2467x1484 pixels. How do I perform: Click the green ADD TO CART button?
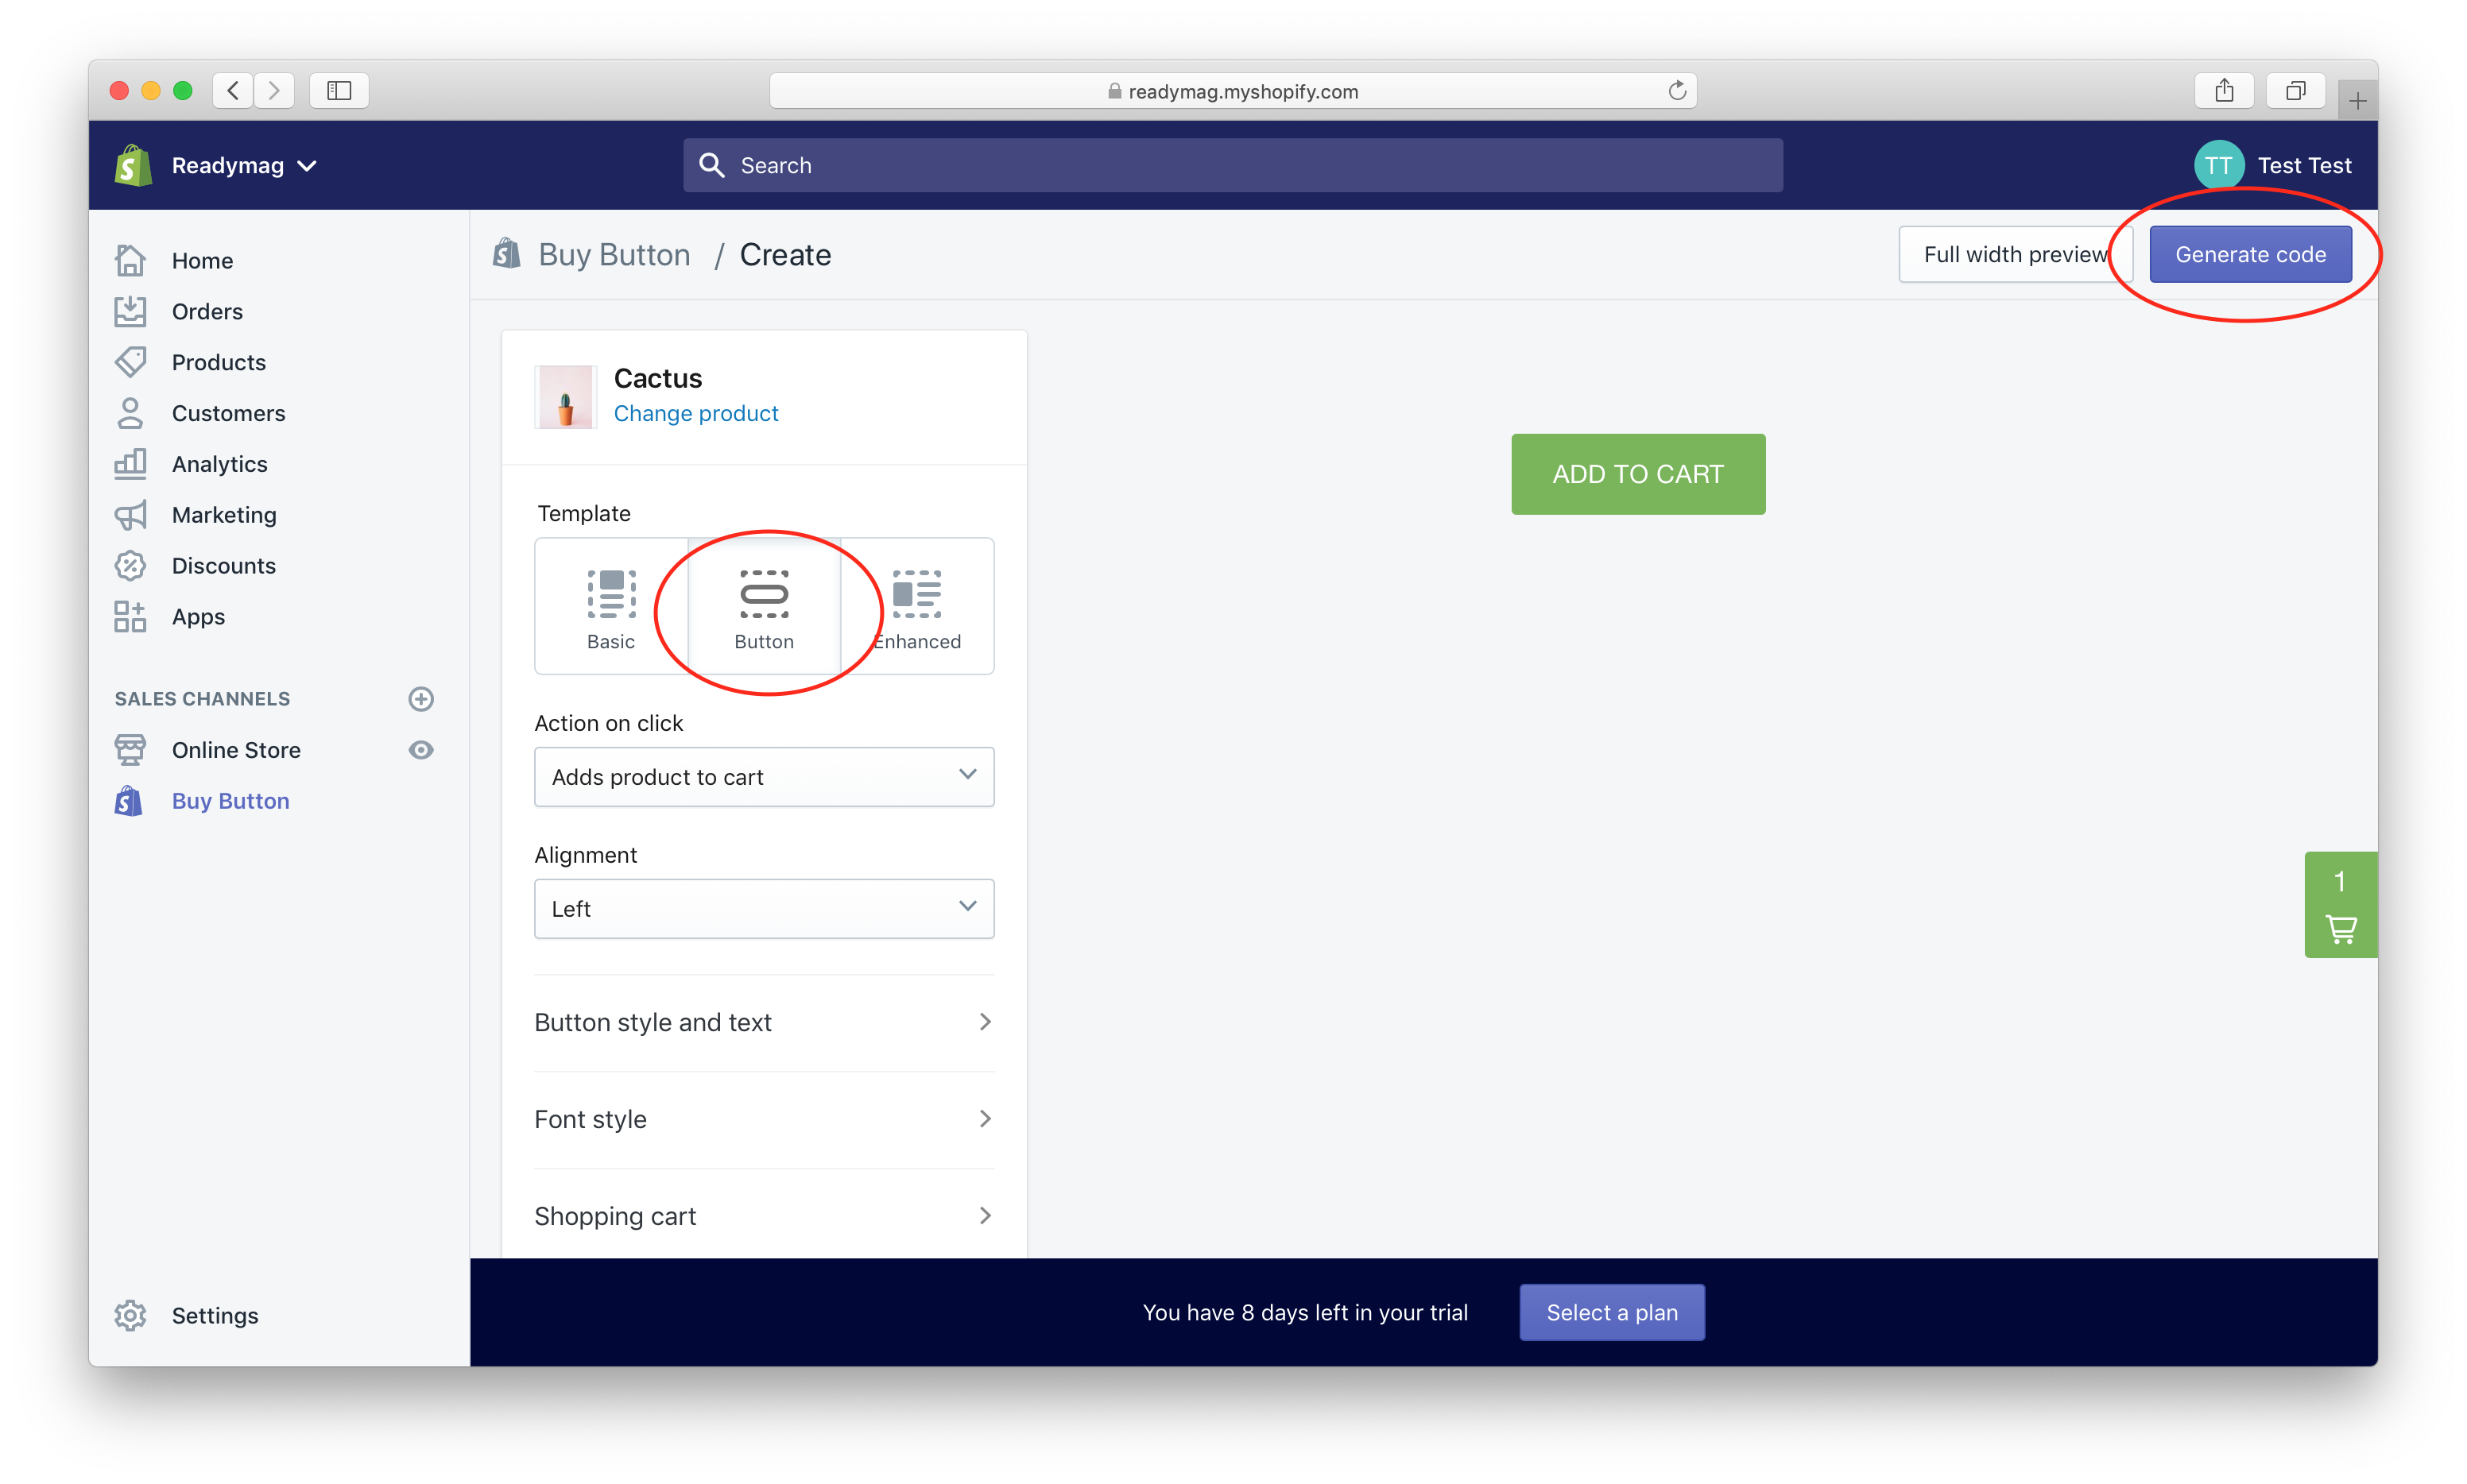tap(1638, 473)
